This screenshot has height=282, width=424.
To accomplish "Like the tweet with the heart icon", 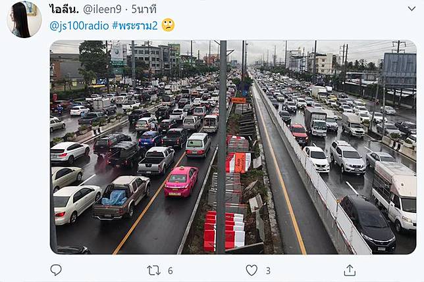I will tap(252, 270).
